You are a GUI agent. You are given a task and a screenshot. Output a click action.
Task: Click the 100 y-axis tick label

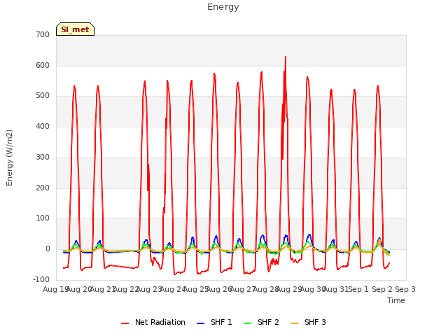coord(43,218)
